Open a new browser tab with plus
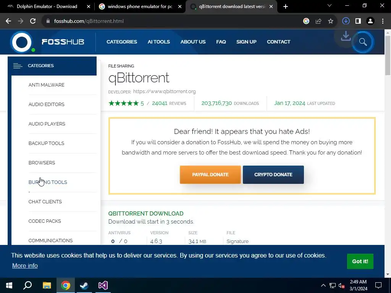This screenshot has height=293, width=391. [286, 6]
